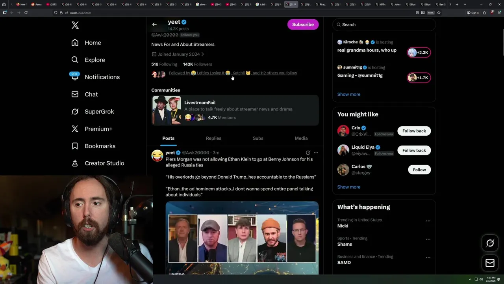This screenshot has width=504, height=284.
Task: Toggle reader view in the address bar
Action: [x=417, y=13]
